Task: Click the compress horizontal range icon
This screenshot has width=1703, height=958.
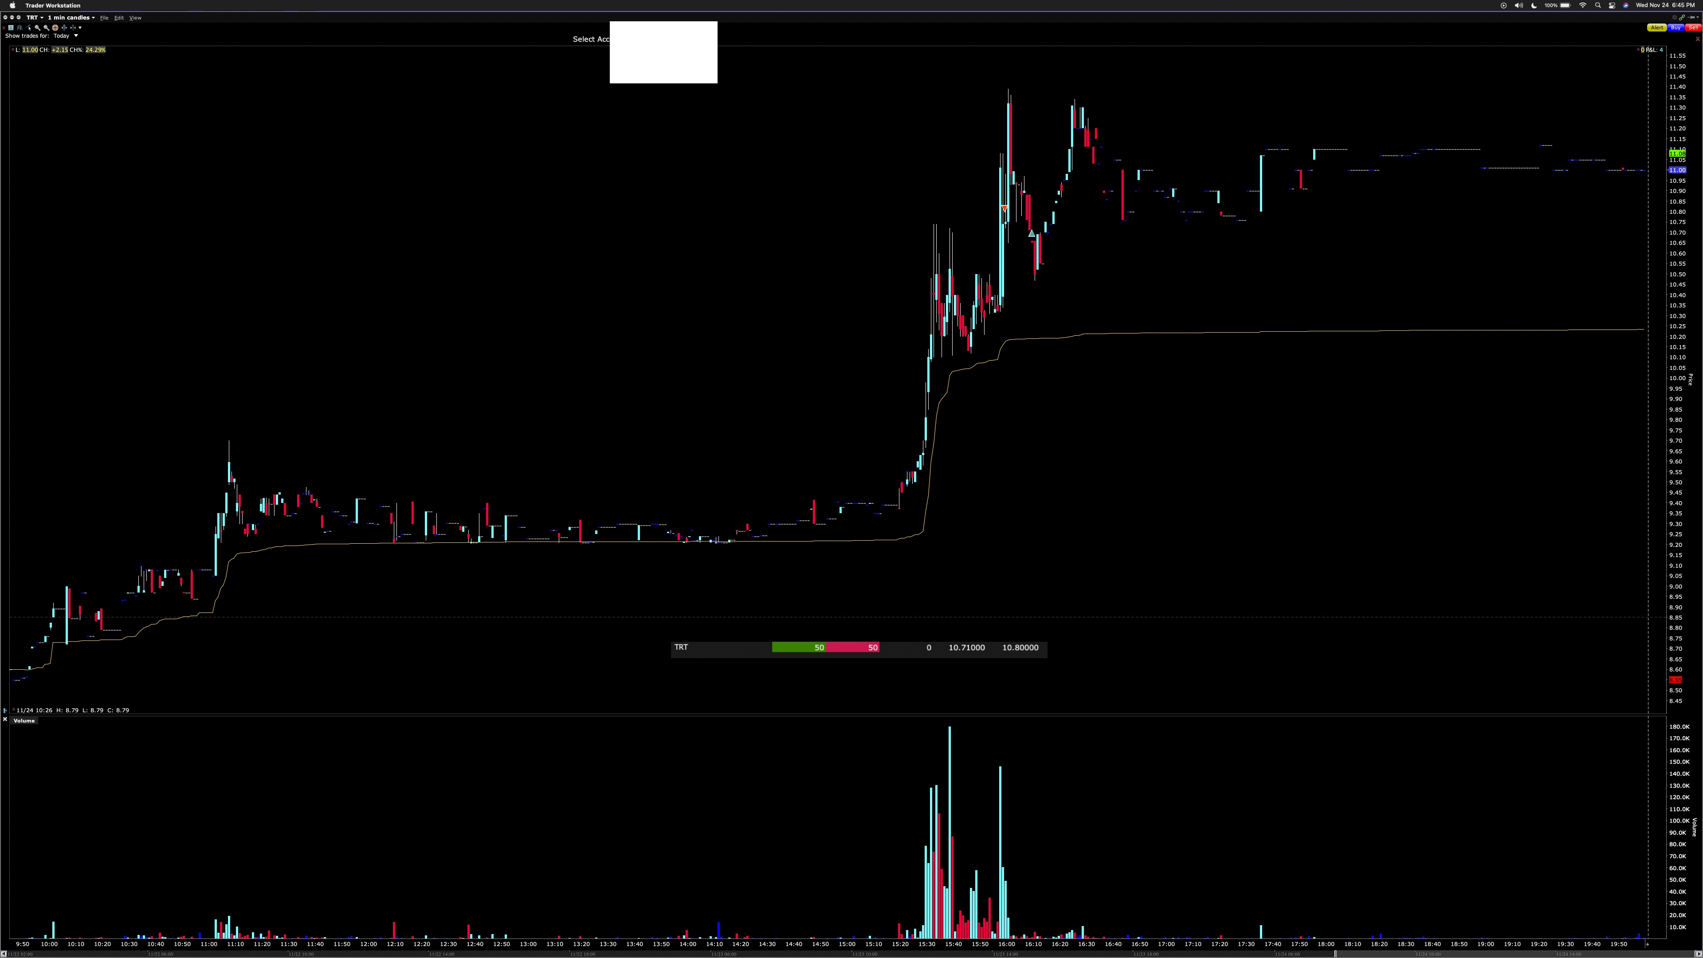Action: [73, 28]
